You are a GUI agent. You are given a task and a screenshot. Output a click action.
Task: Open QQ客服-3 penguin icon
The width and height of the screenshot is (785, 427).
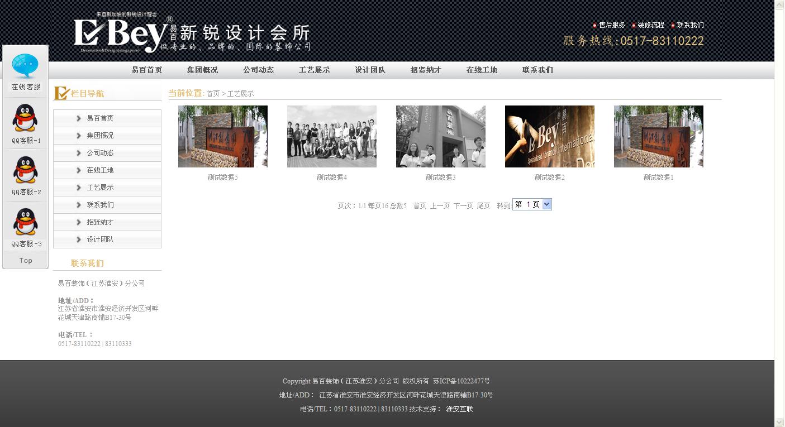pyautogui.click(x=25, y=222)
